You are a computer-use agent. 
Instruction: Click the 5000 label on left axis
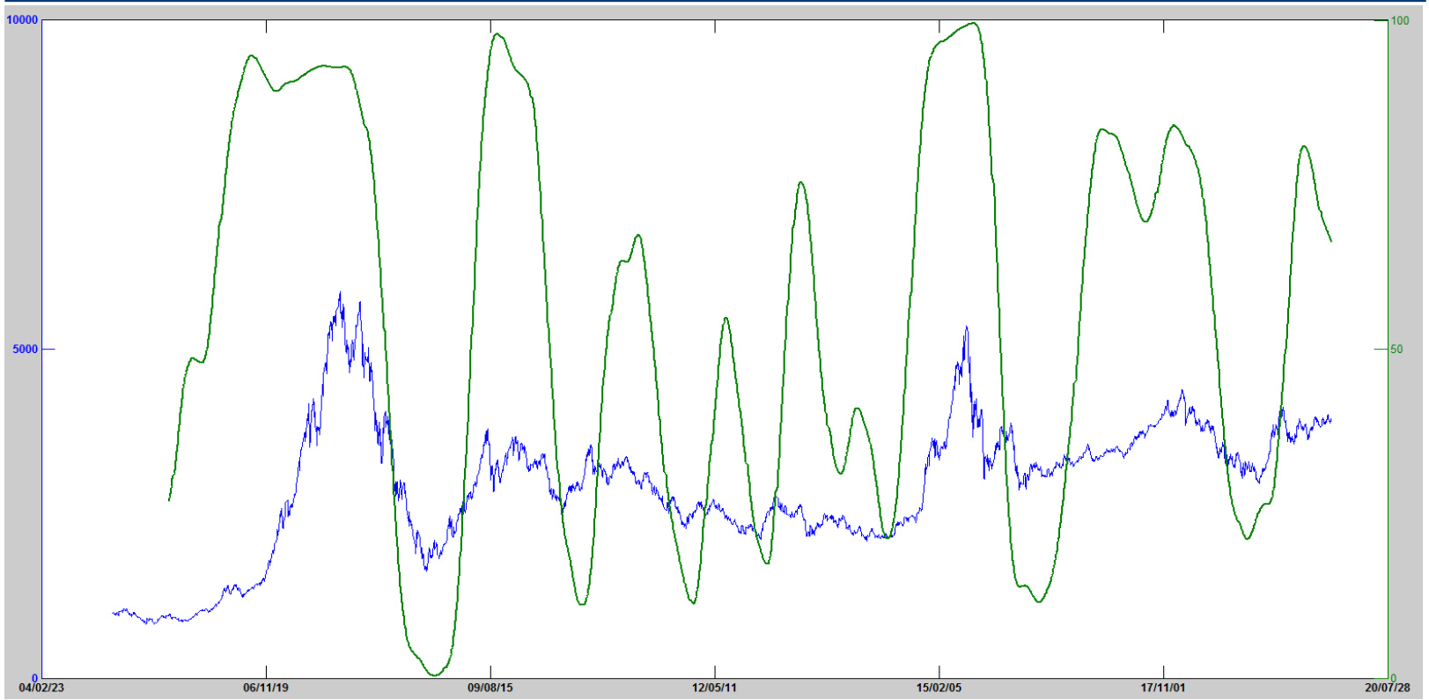point(26,350)
